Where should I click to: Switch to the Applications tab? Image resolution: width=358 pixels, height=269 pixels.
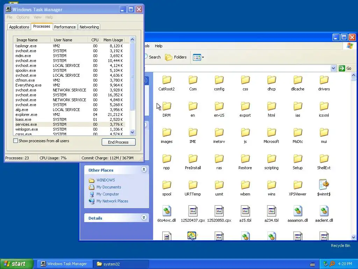pyautogui.click(x=19, y=27)
